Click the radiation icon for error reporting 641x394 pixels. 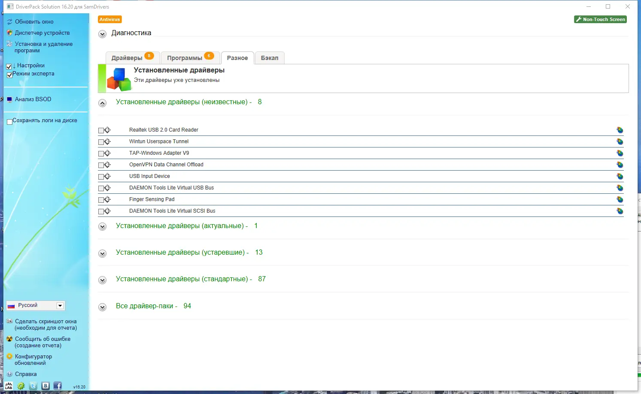tap(9, 339)
